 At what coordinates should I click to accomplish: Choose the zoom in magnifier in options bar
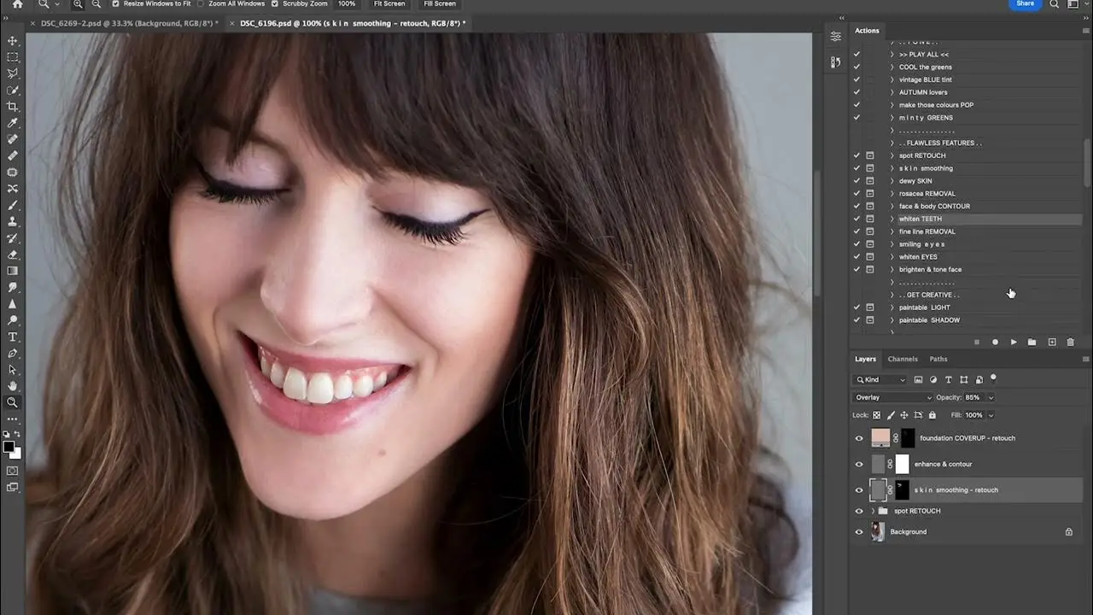point(78,4)
